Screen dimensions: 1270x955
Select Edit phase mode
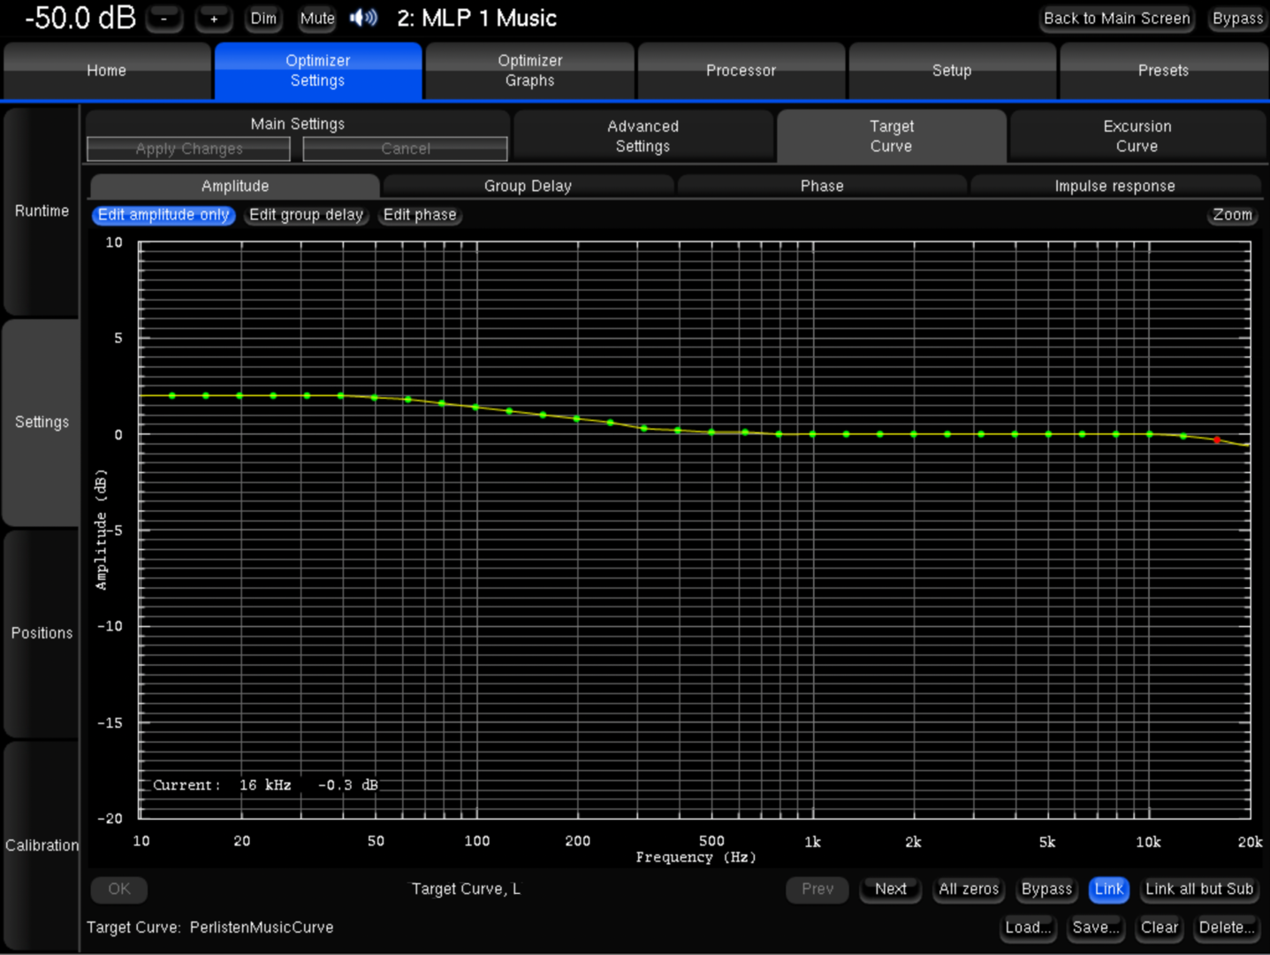point(420,215)
